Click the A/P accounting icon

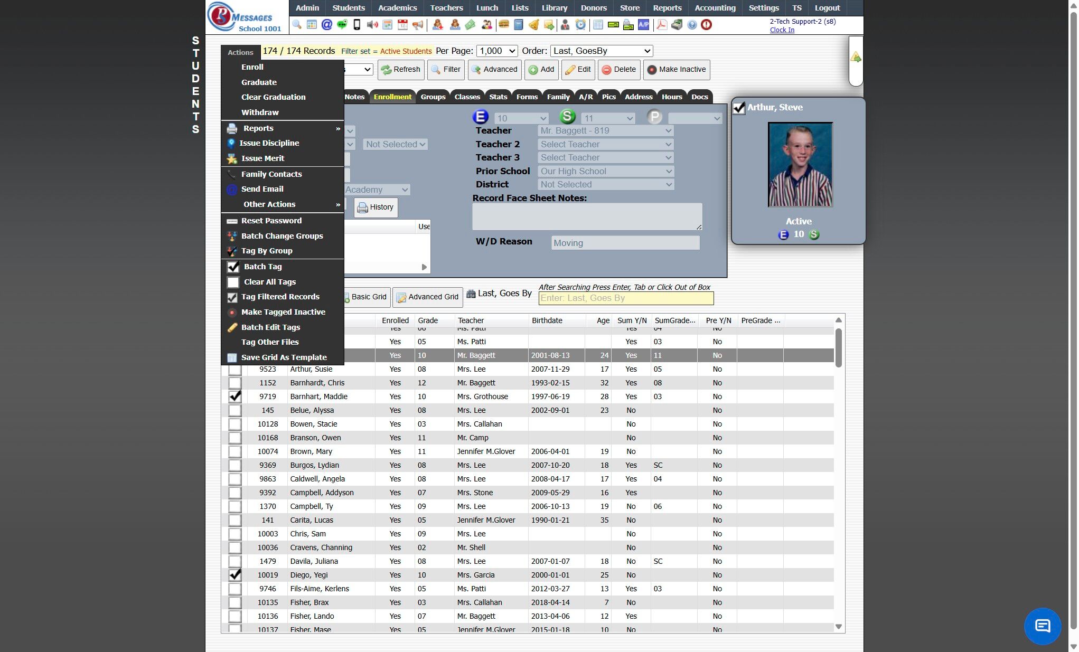pos(643,25)
